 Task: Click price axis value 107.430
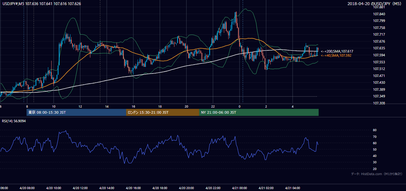pyautogui.click(x=380, y=82)
